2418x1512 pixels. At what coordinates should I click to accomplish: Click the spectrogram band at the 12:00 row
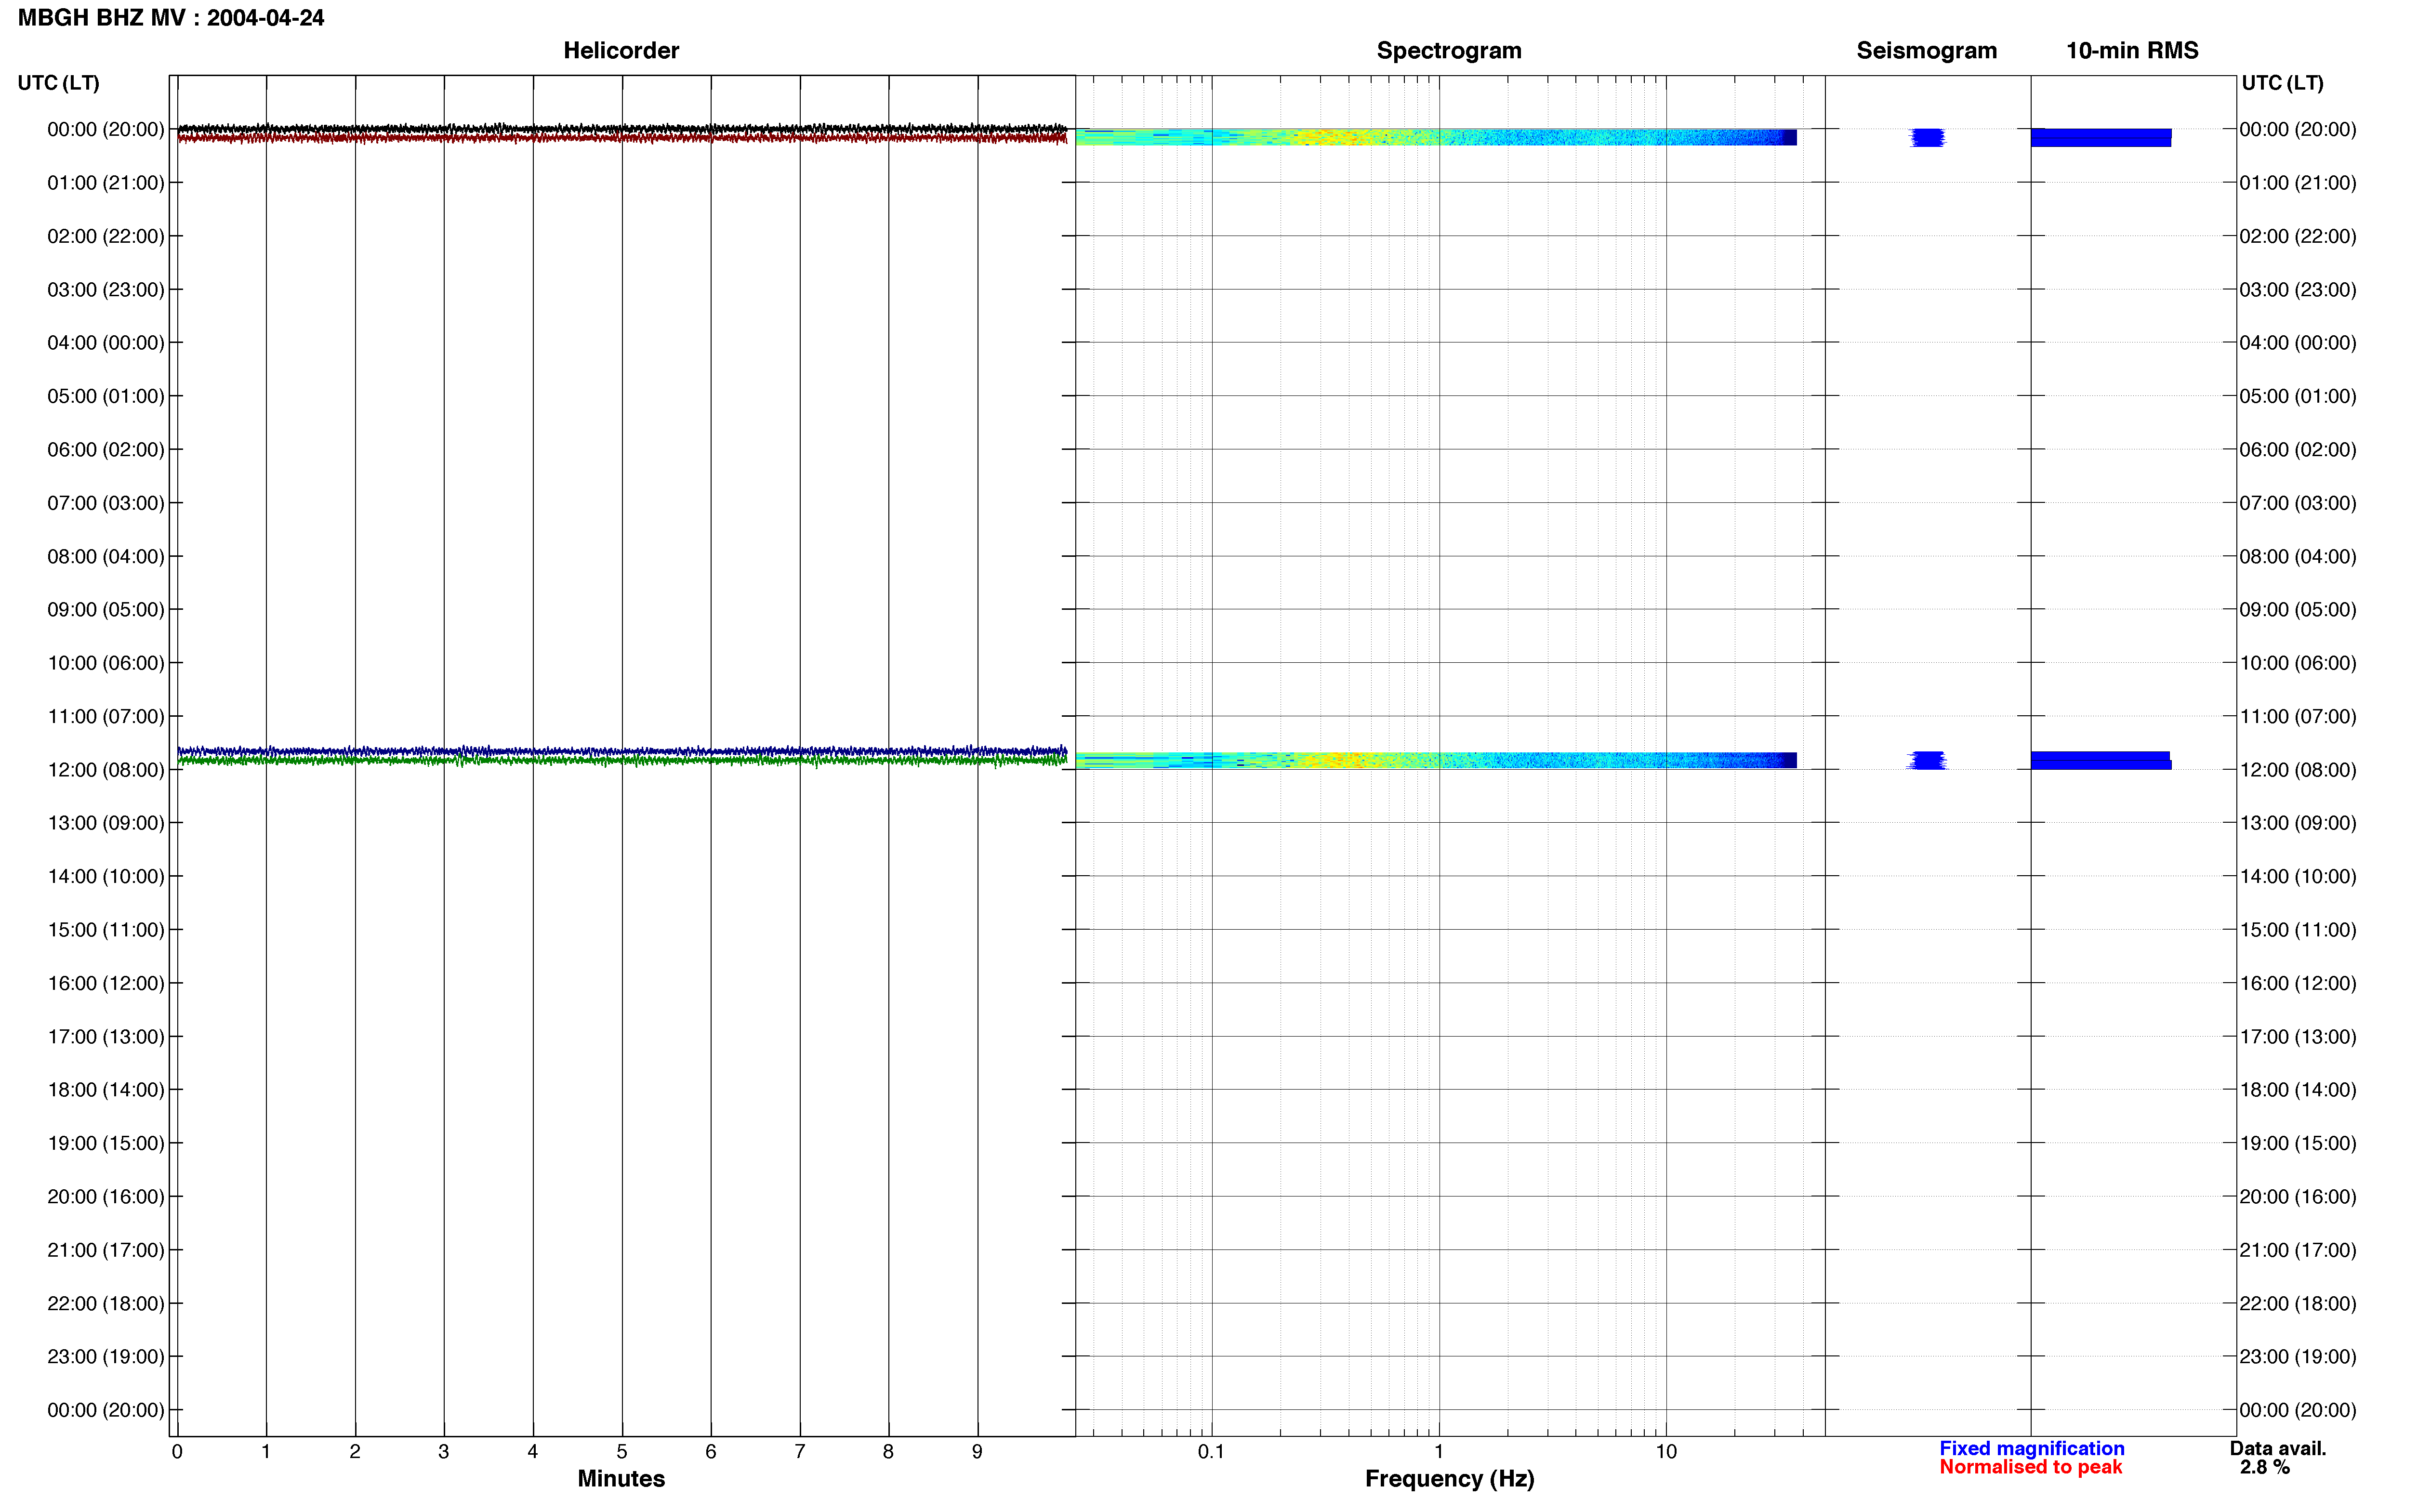tap(1436, 760)
